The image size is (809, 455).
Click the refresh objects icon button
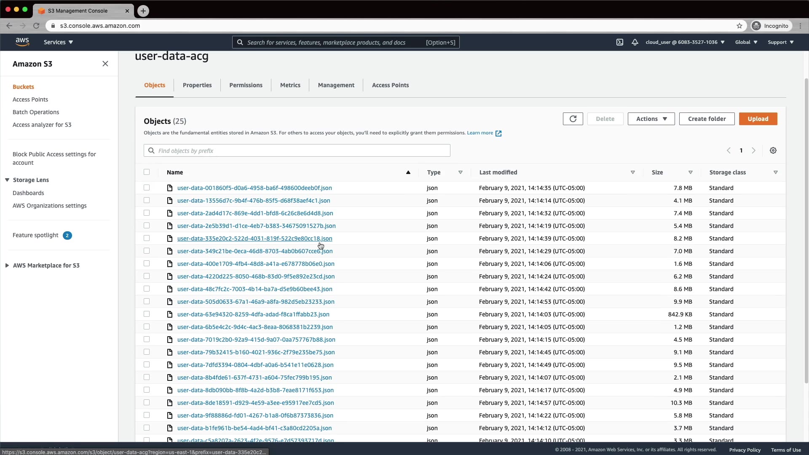(573, 119)
